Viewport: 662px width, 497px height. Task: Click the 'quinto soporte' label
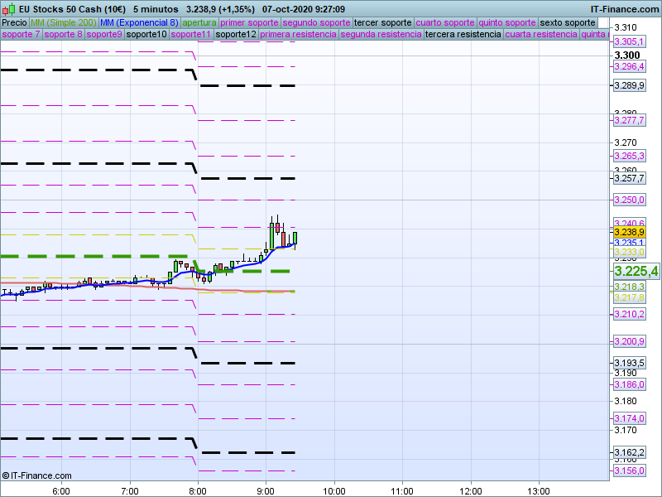[x=507, y=22]
